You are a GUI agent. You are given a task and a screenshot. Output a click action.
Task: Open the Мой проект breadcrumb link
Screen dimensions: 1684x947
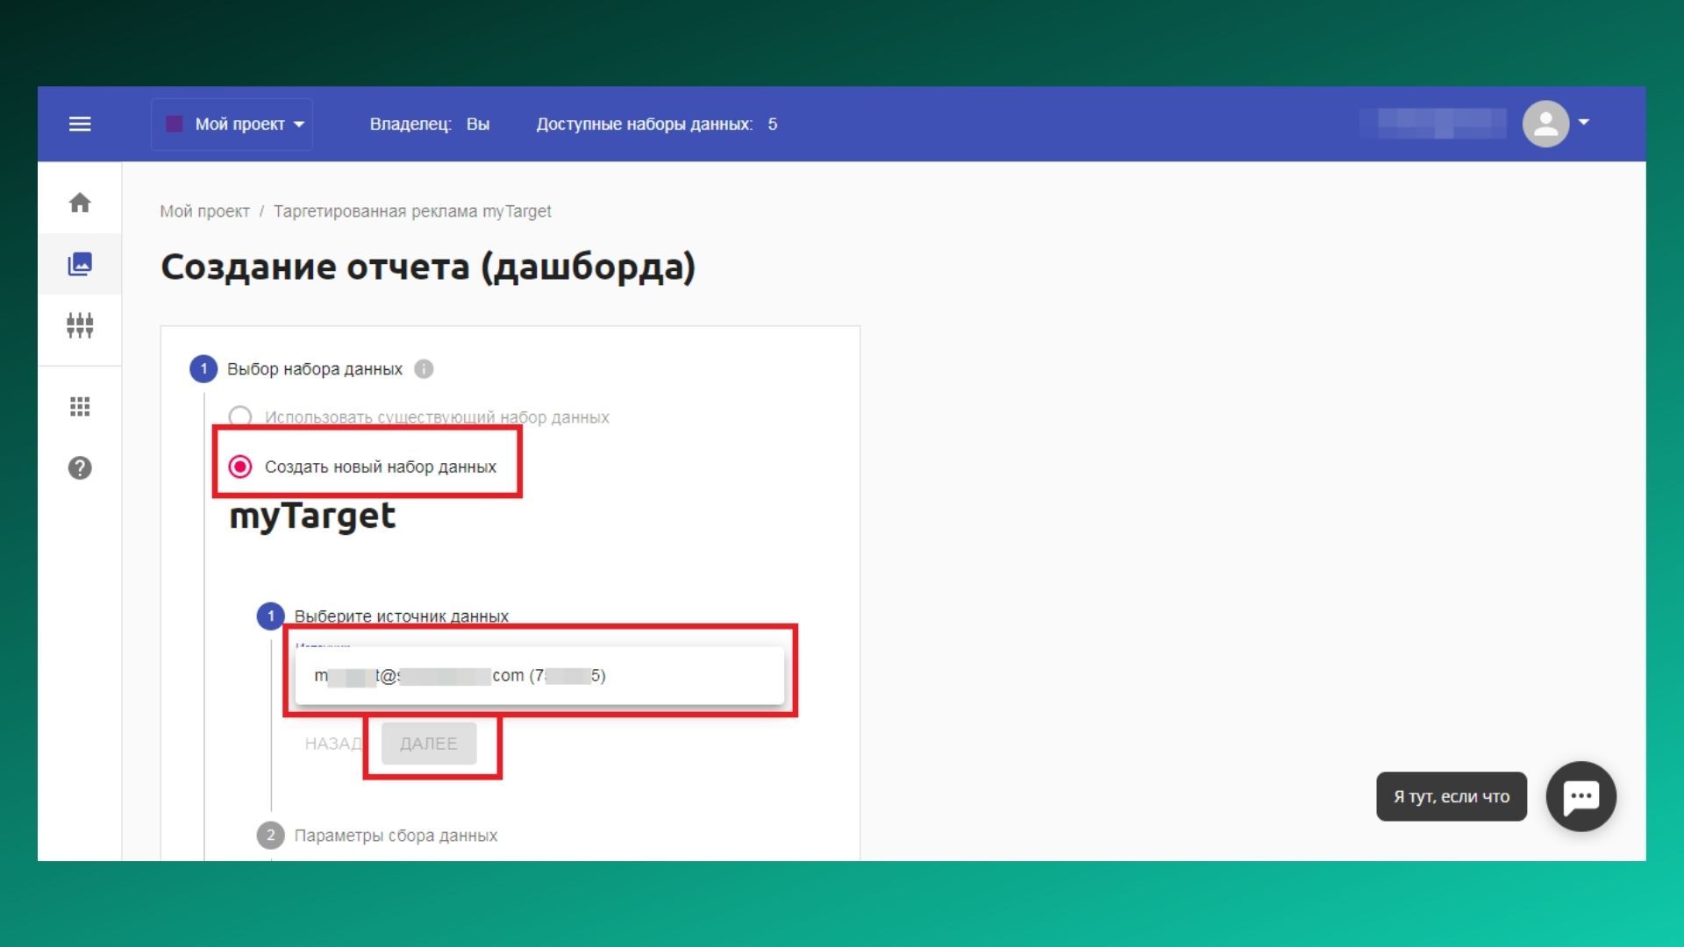point(204,211)
